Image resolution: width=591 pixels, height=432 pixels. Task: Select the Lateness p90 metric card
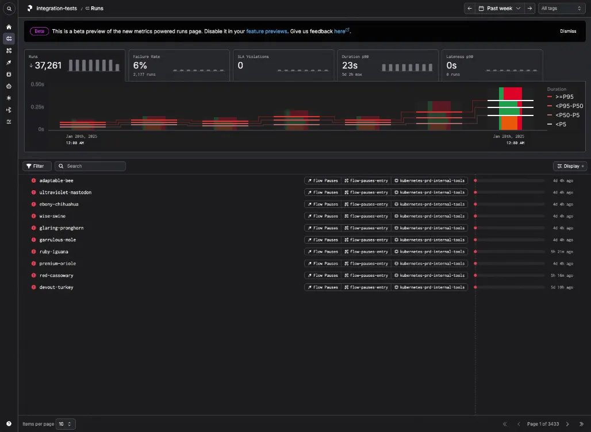(492, 65)
